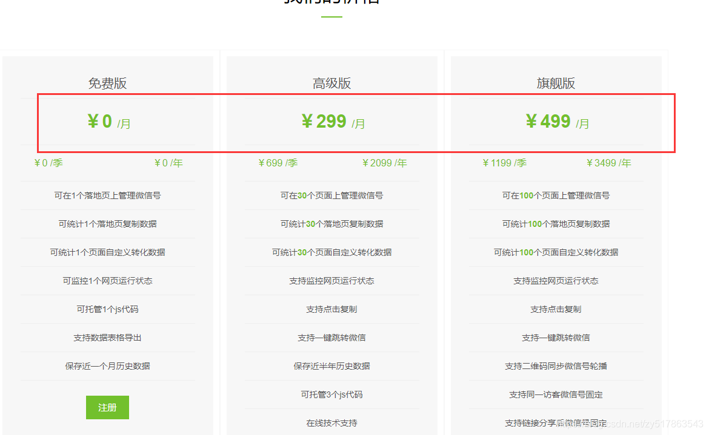The height and width of the screenshot is (435, 709).
Task: Click the ¥699 /季 price
Action: (x=278, y=163)
